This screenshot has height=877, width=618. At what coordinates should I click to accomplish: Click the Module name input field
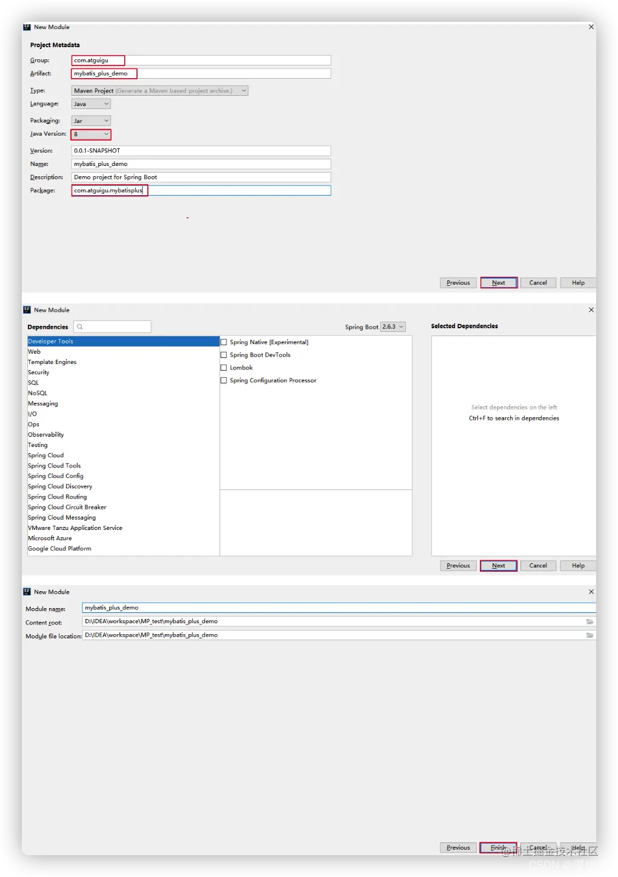339,607
